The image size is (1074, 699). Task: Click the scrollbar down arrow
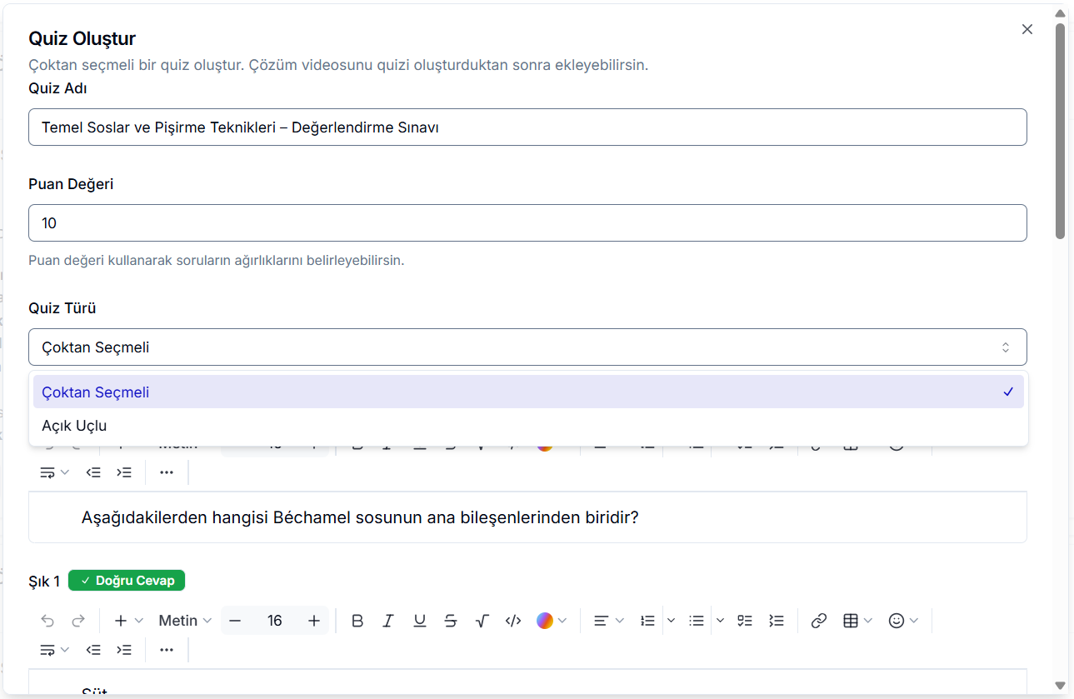pyautogui.click(x=1061, y=685)
